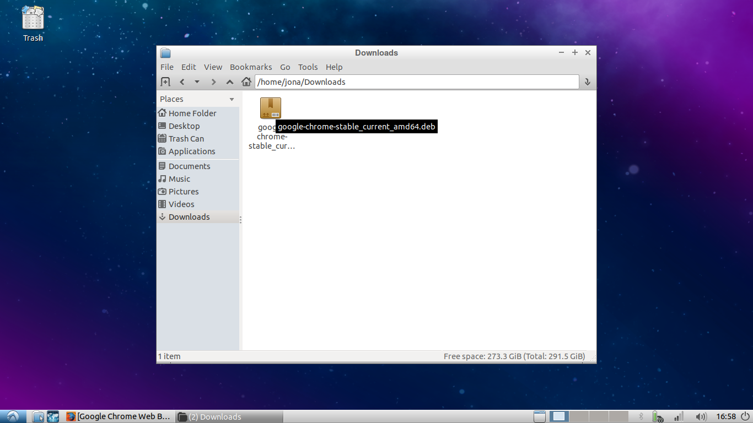Click the clock showing 16:58
The image size is (753, 423).
725,416
